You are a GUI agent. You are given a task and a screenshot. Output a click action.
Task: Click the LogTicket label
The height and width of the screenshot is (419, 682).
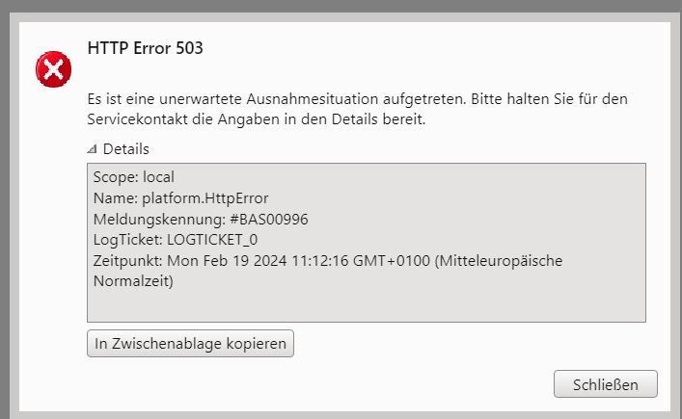(127, 240)
